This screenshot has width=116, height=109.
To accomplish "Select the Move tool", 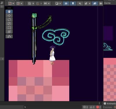I will pyautogui.click(x=9, y=16).
